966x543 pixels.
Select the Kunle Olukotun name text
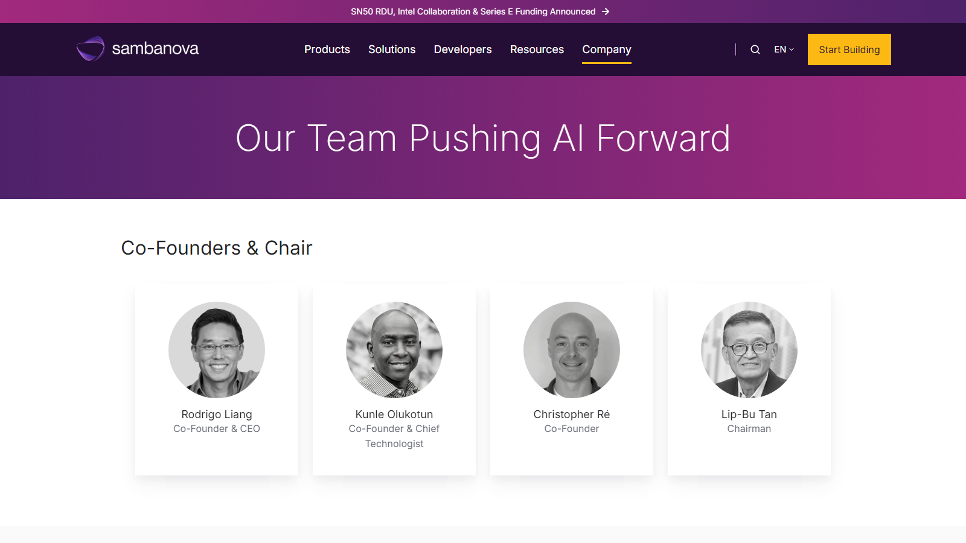point(394,414)
